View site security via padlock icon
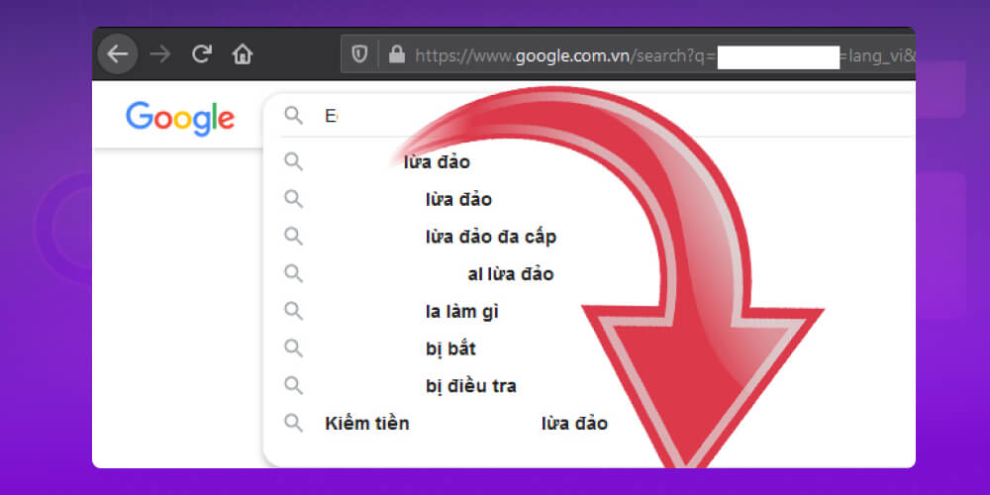Viewport: 990px width, 495px height. 397,54
